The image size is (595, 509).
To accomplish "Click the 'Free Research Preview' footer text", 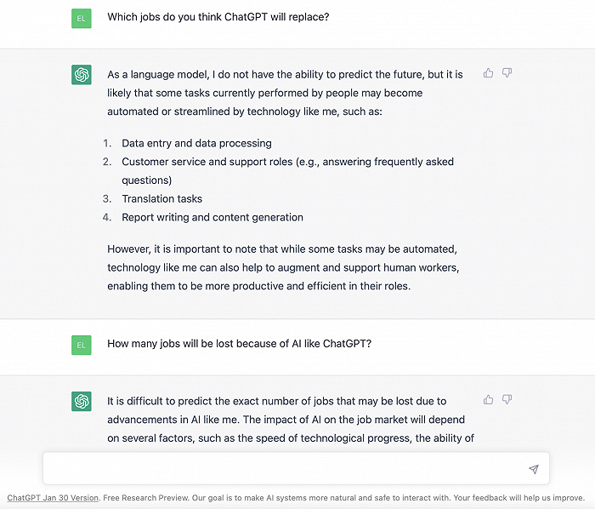I will point(145,498).
